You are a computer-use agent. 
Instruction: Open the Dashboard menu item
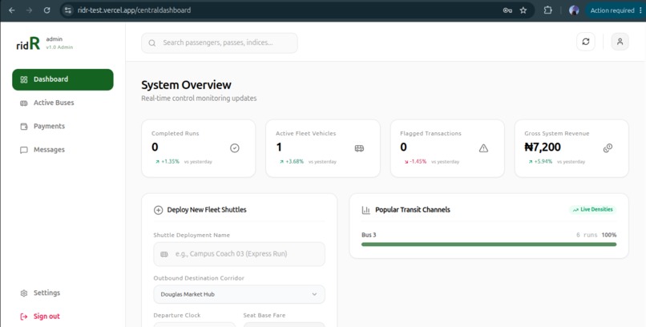click(63, 79)
